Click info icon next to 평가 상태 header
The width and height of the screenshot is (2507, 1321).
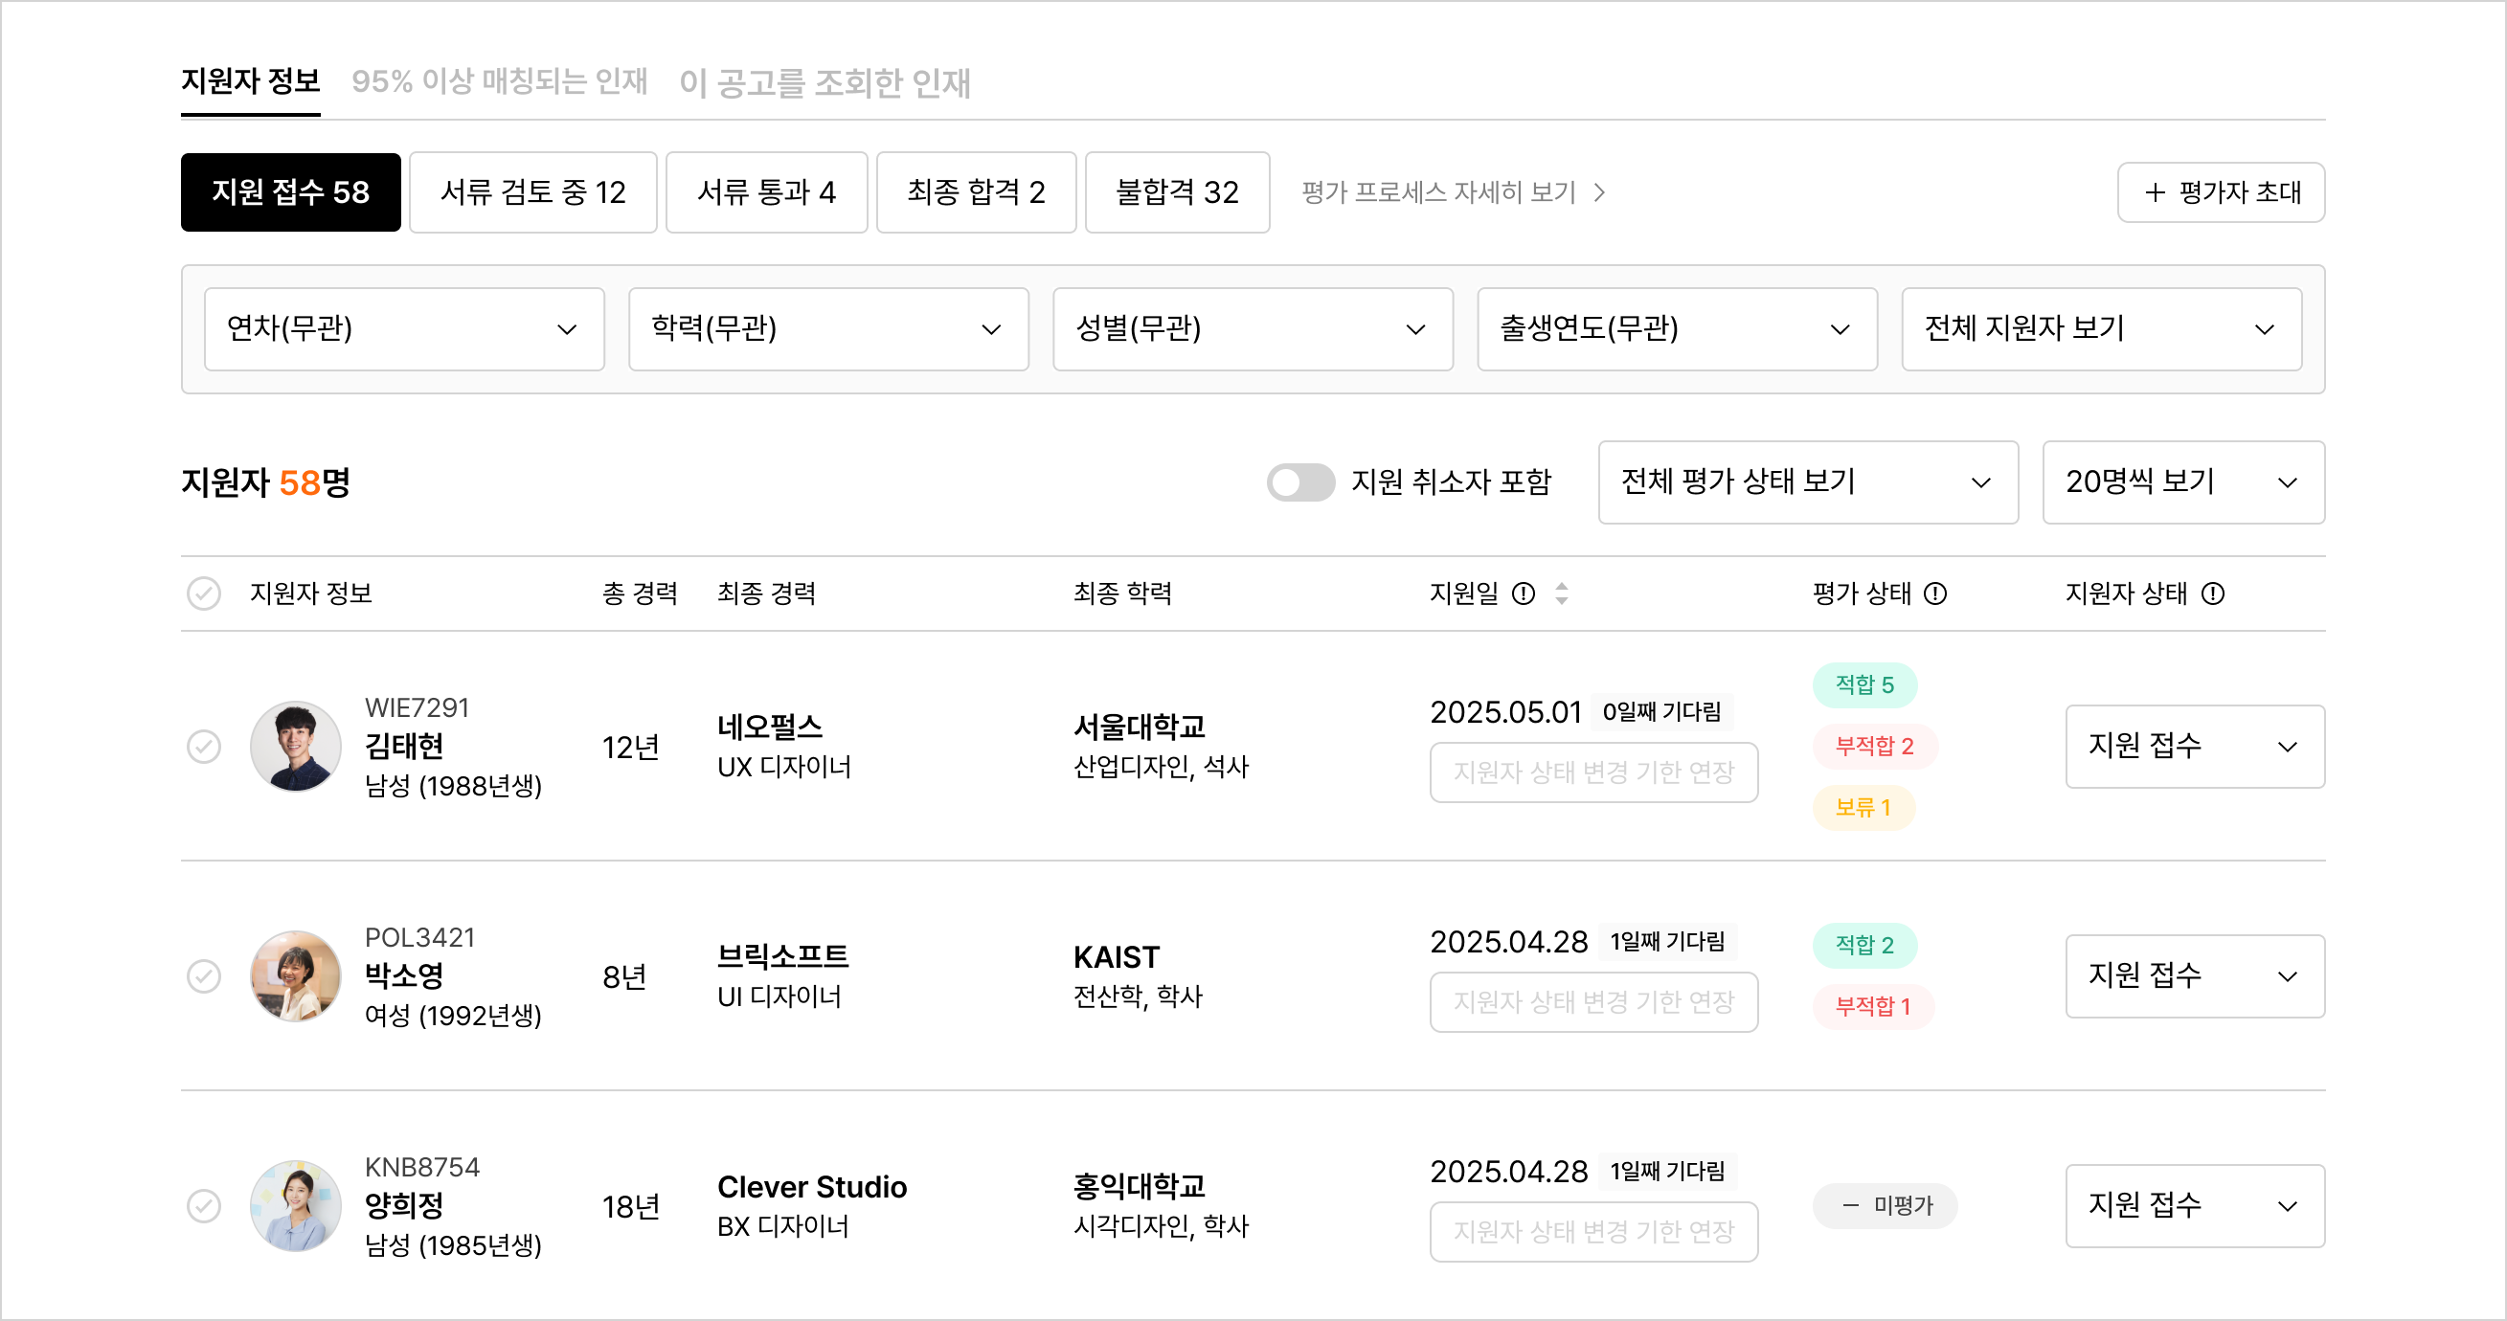1935,593
